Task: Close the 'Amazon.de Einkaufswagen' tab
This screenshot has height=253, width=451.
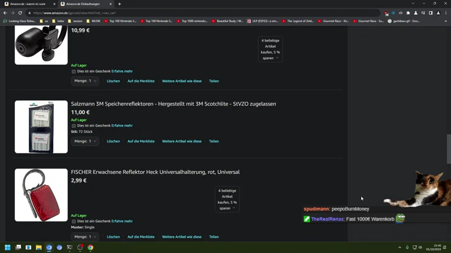Action: point(110,4)
